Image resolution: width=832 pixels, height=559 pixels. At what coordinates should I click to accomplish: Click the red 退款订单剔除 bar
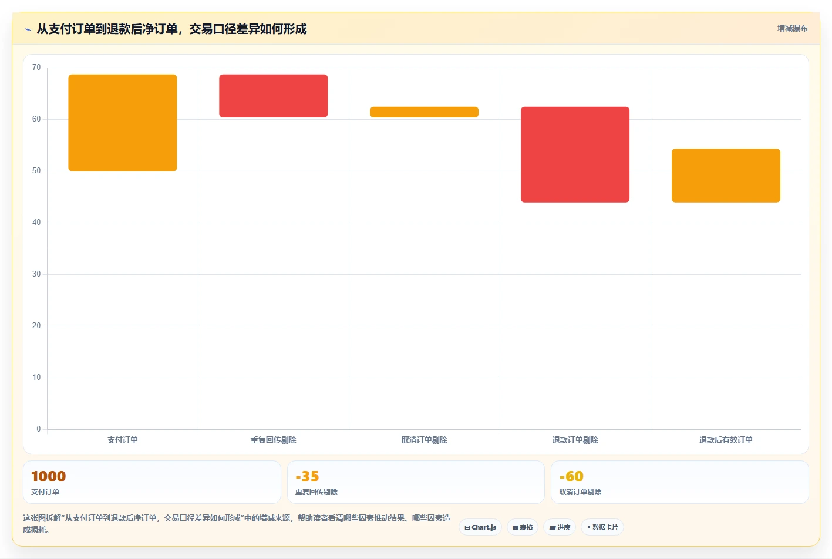(x=575, y=154)
